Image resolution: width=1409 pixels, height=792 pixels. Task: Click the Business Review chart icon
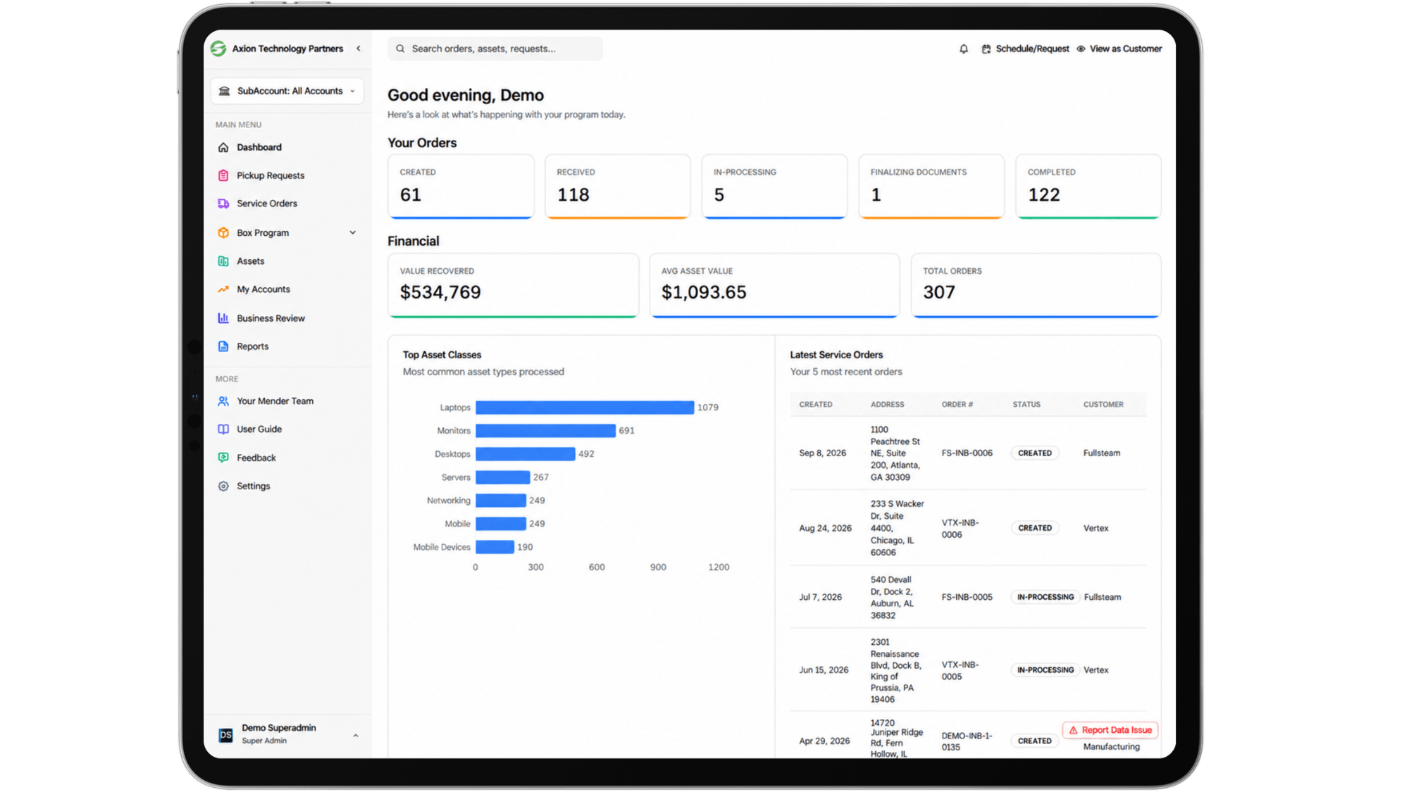(x=223, y=318)
